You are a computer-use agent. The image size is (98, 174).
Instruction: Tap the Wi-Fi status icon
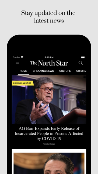[22, 57]
